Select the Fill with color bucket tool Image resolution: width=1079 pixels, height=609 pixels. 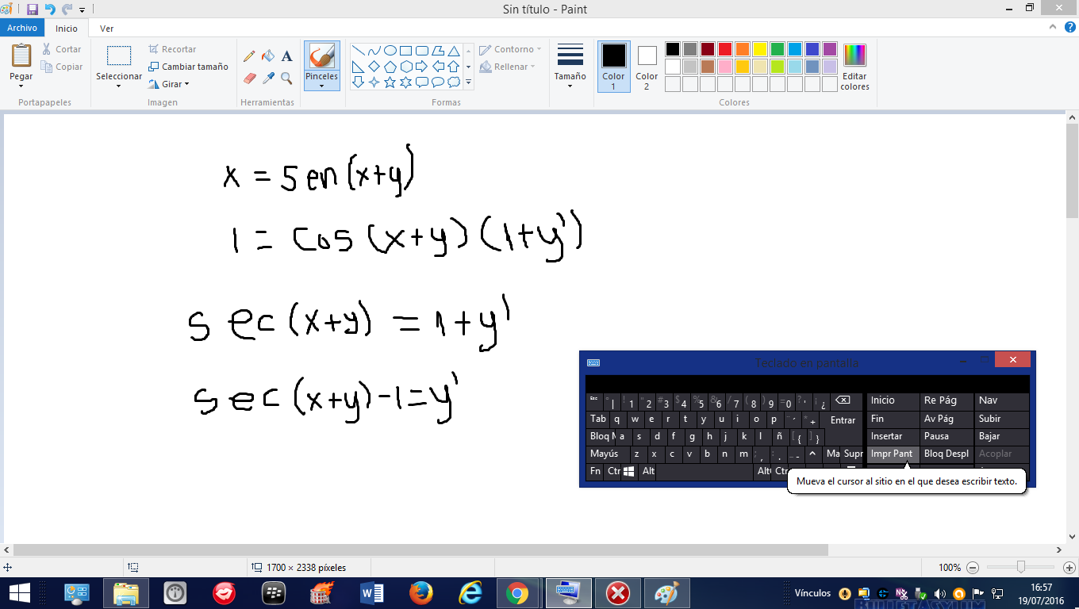pyautogui.click(x=268, y=56)
